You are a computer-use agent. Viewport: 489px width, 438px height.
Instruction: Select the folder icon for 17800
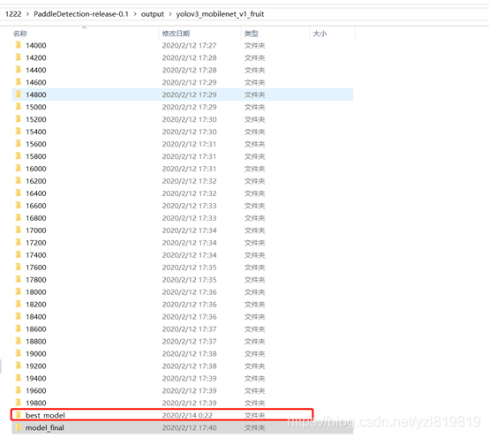19,280
